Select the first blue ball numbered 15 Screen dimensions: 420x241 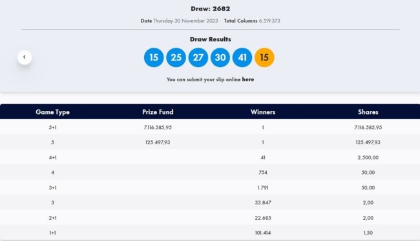point(154,57)
